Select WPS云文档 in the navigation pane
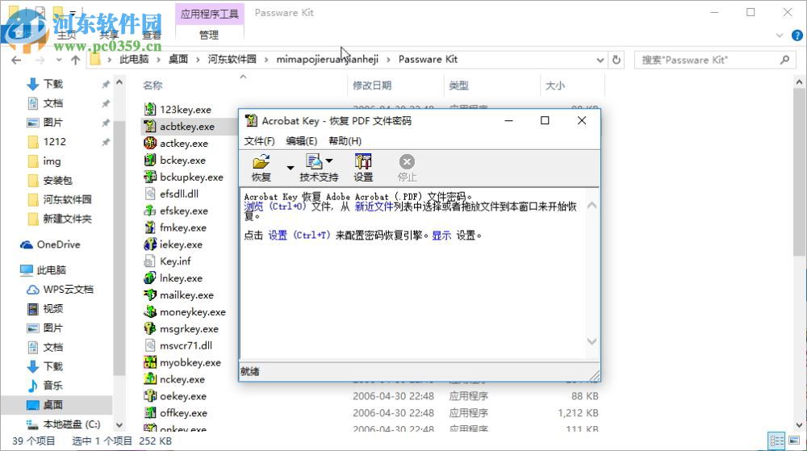Viewport: 807px width, 451px height. pyautogui.click(x=68, y=290)
